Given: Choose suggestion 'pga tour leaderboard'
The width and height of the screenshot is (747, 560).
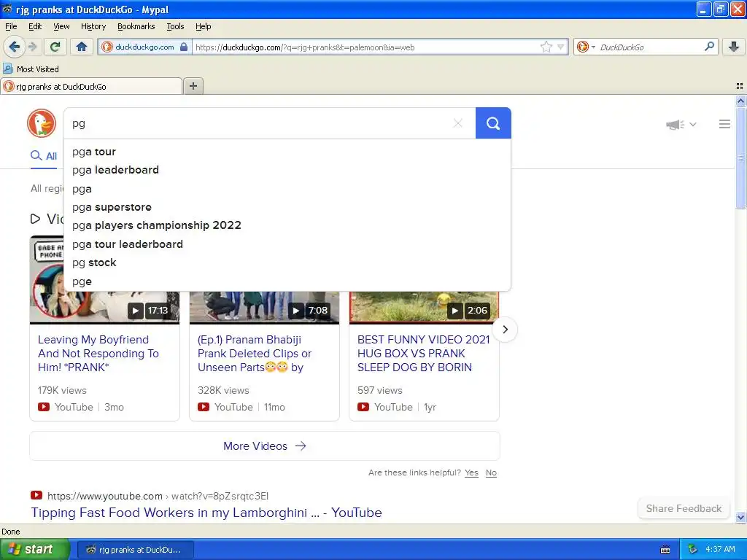Looking at the screenshot, I should pyautogui.click(x=287, y=244).
